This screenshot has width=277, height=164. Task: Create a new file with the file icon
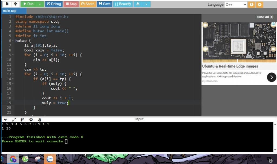(x=7, y=4)
